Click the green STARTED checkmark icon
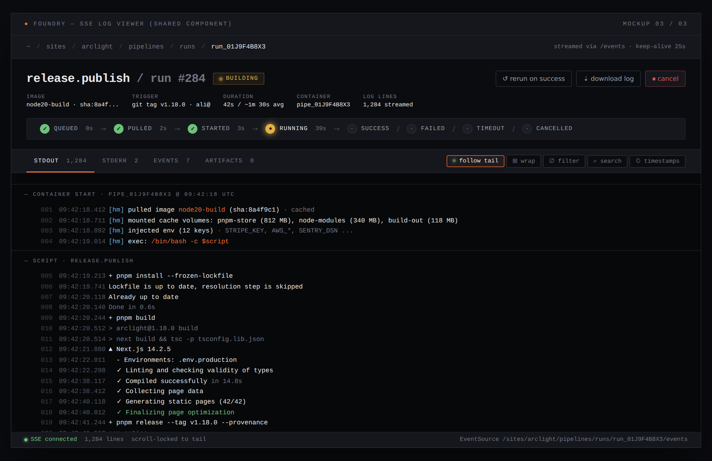712x461 pixels. (192, 129)
